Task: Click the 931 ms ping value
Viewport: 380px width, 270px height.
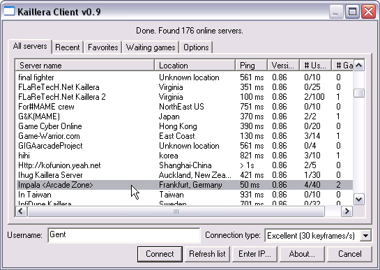Action: [x=252, y=195]
